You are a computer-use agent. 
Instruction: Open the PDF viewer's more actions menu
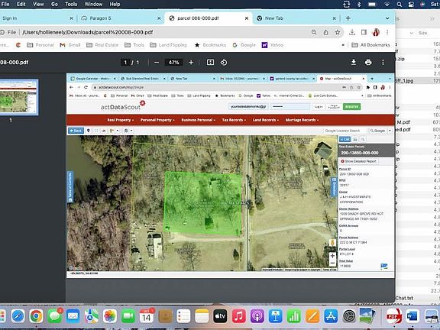383,63
